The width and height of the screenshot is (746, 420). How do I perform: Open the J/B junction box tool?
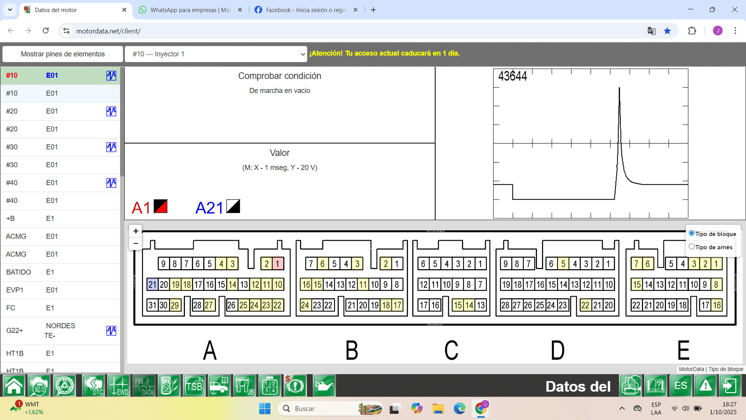pyautogui.click(x=245, y=386)
